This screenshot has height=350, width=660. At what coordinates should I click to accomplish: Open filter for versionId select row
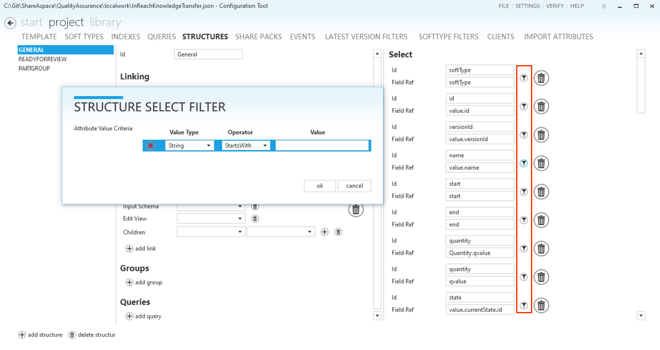click(x=524, y=135)
